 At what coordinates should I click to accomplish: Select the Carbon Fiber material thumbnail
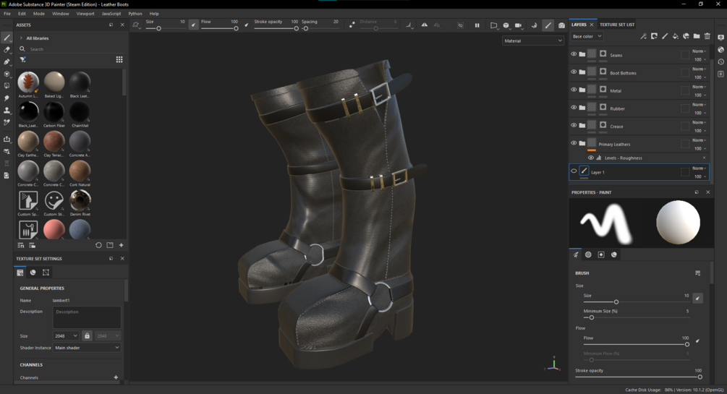click(x=54, y=112)
